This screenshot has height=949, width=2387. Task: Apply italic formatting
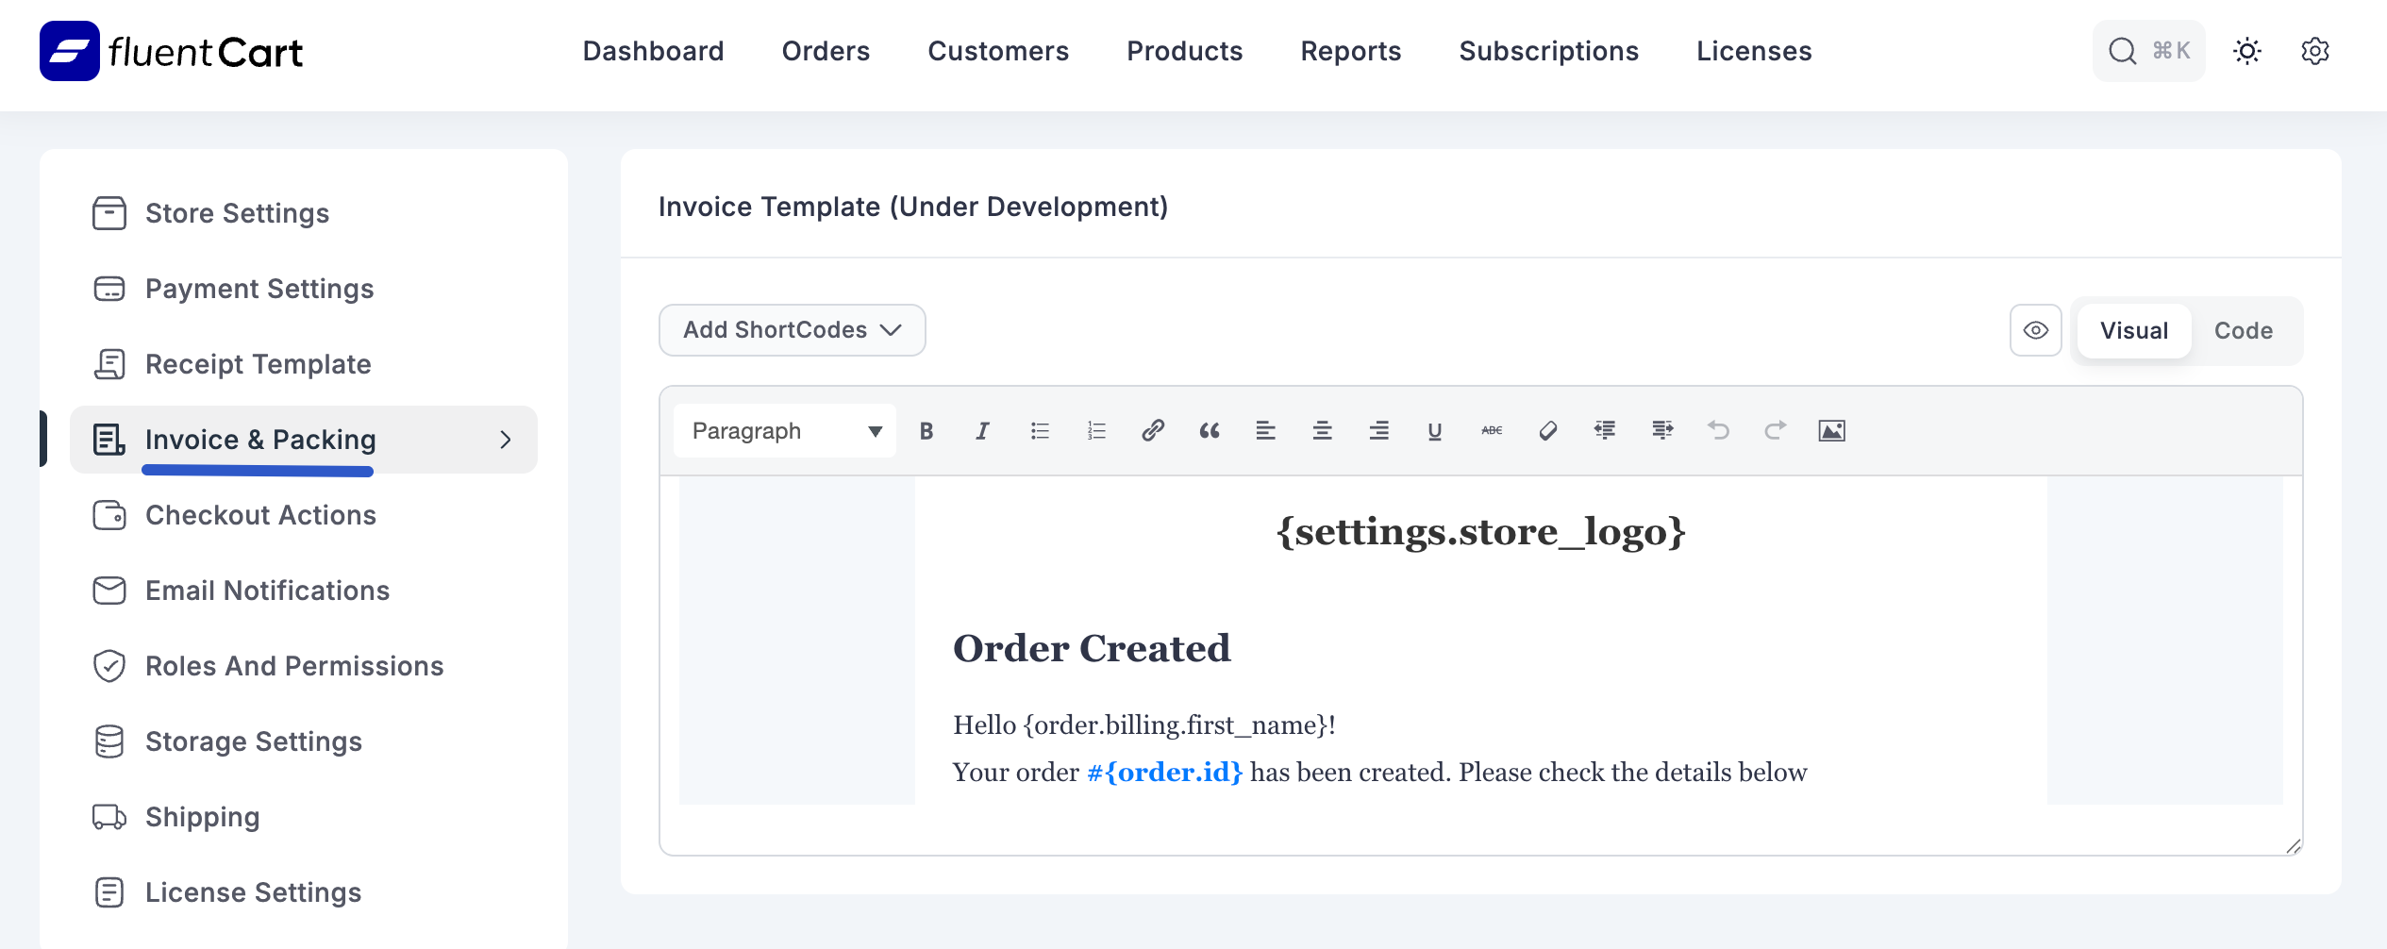coord(982,431)
